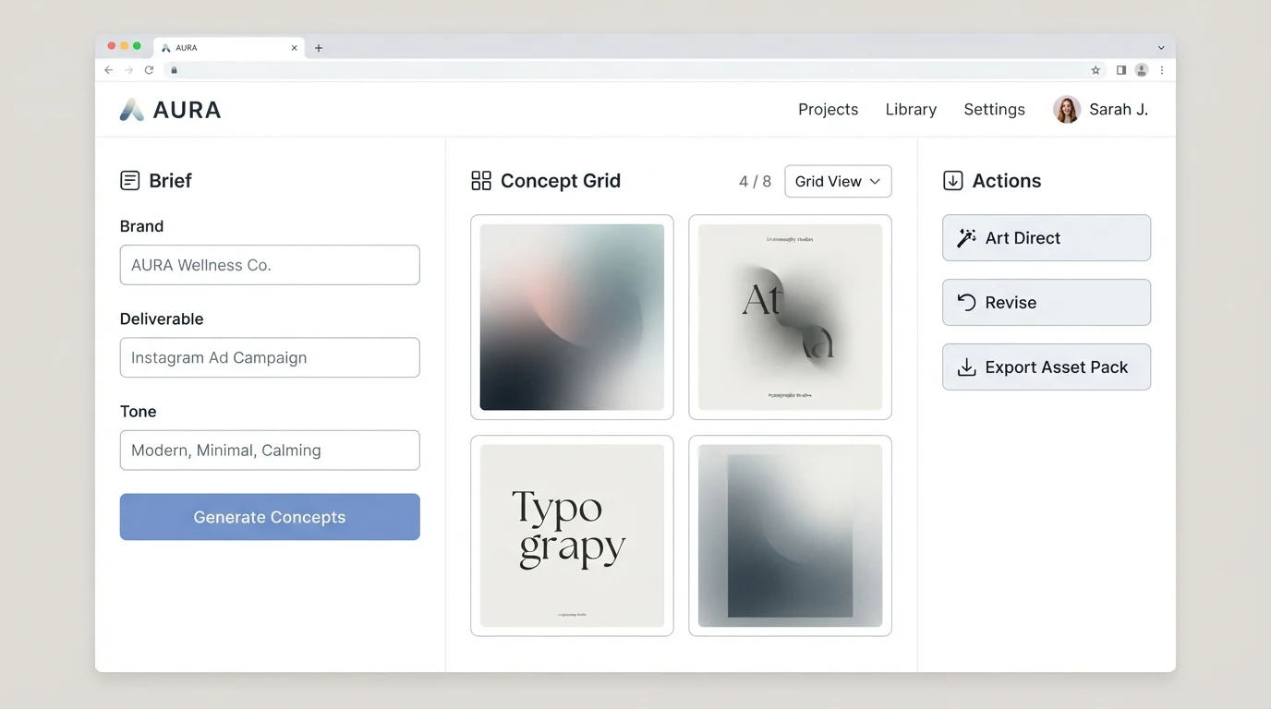Open the browser three-dot menu
The image size is (1271, 709).
click(x=1162, y=70)
